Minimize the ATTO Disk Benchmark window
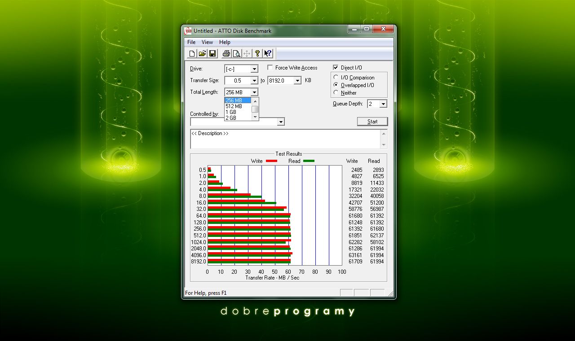This screenshot has width=575, height=341. tap(354, 29)
